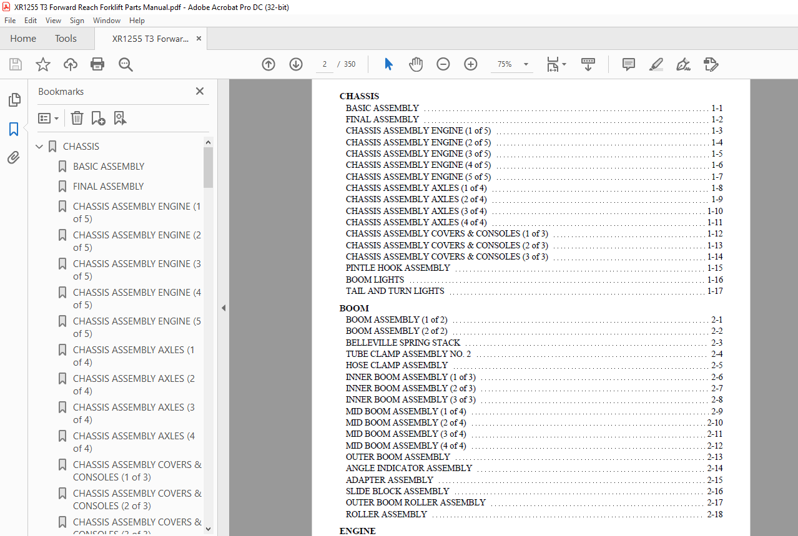Open CHASSIS ASSEMBLY ENGINE (5 of 5) bookmark
Image resolution: width=798 pixels, height=536 pixels.
coord(137,328)
